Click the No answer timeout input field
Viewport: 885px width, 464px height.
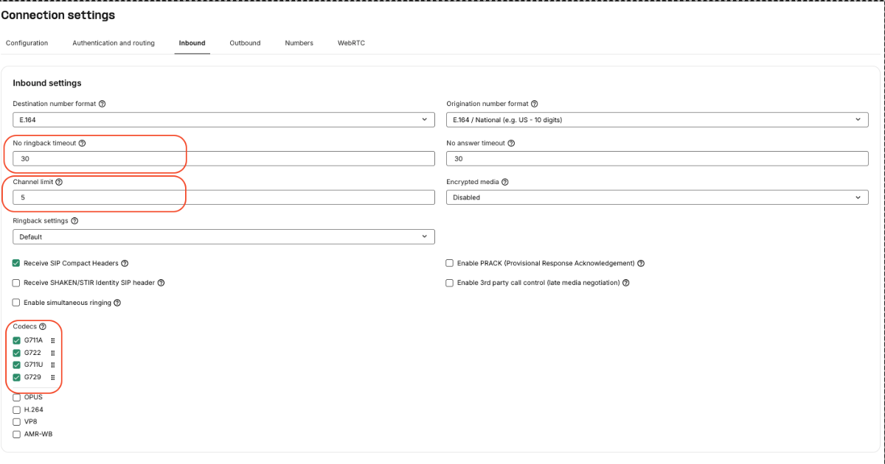coord(656,158)
